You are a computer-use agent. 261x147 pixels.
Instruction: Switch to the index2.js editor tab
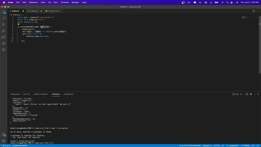[x=34, y=11]
